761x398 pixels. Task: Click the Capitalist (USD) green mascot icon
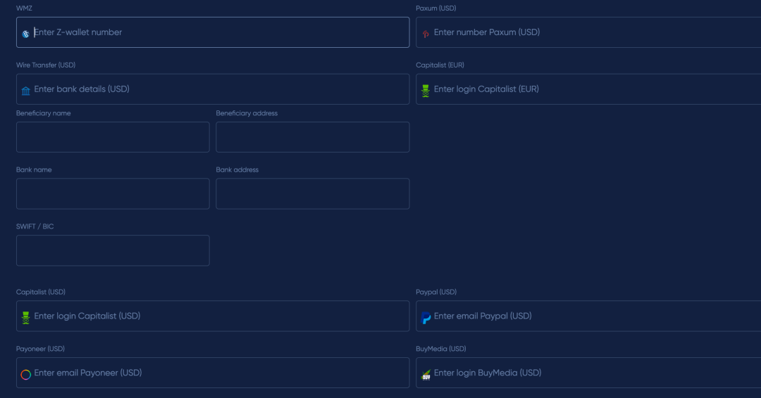click(x=26, y=317)
